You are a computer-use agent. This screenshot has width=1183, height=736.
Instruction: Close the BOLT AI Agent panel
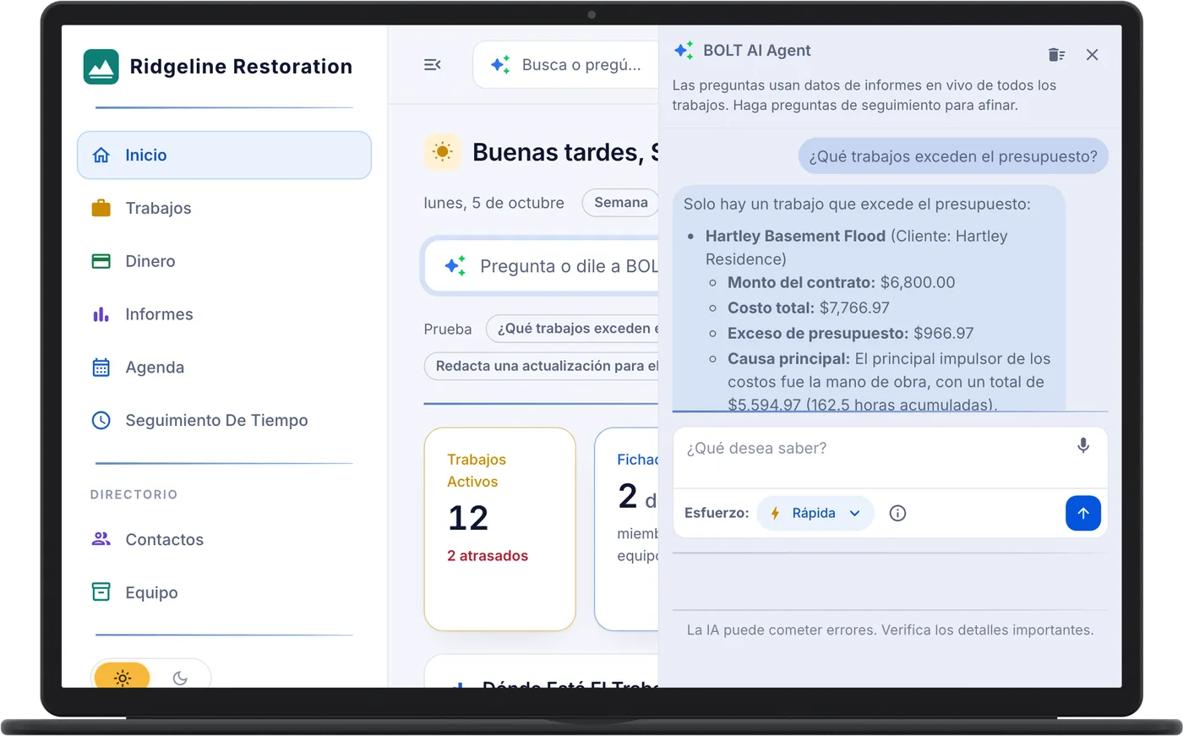coord(1093,55)
